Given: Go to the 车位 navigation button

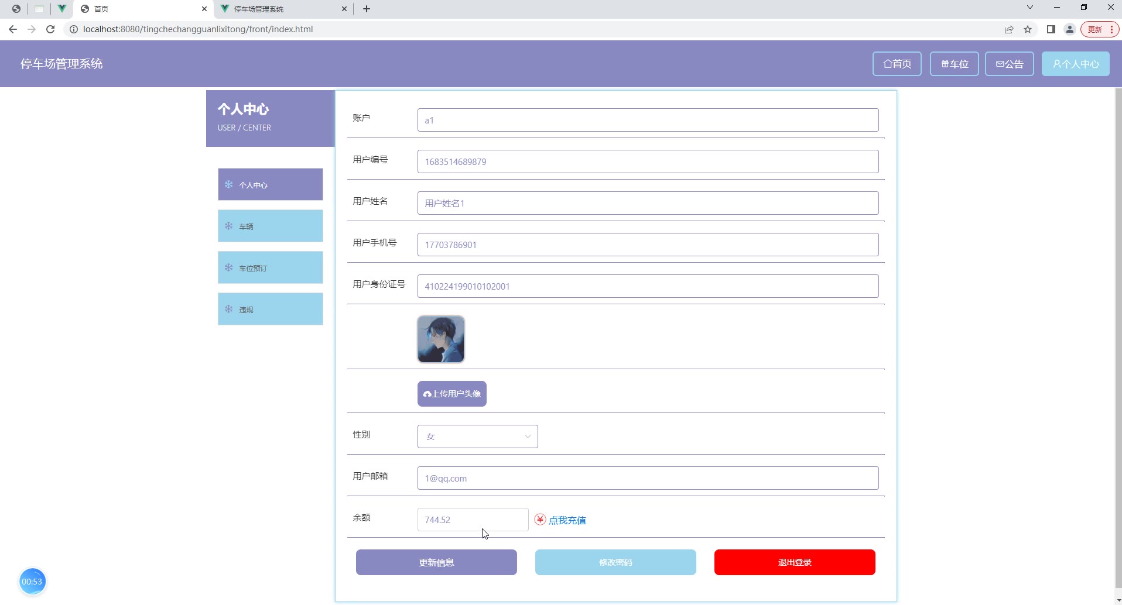Looking at the screenshot, I should coord(955,64).
